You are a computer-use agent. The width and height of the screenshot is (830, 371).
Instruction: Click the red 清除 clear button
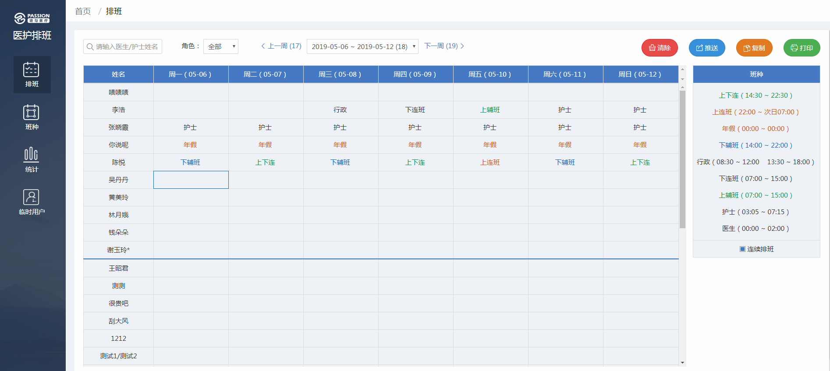[x=660, y=48]
